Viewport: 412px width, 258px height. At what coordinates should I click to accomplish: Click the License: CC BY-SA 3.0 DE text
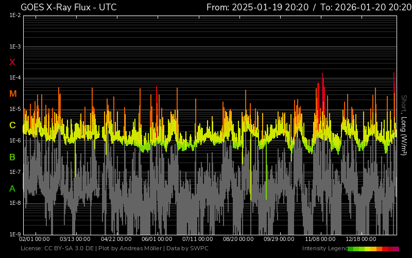pos(57,249)
